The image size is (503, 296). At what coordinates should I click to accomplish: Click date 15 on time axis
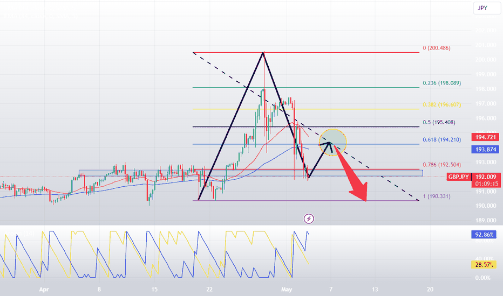[x=154, y=290]
